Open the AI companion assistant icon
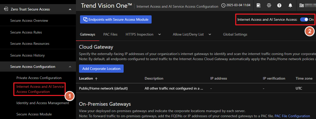This screenshot has width=316, height=119. pos(269,5)
